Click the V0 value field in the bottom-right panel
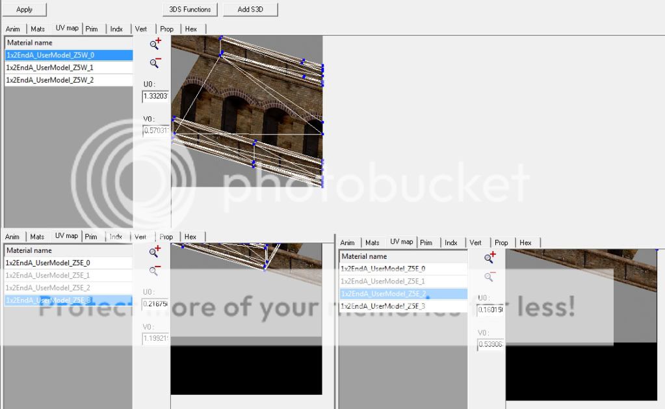This screenshot has height=409, width=665. coord(489,344)
